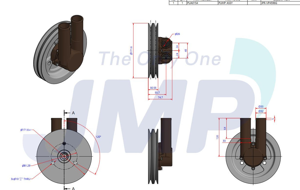This screenshot has height=190, width=300.
Task: Select the 64 height dimension
Action: [x=225, y=128]
